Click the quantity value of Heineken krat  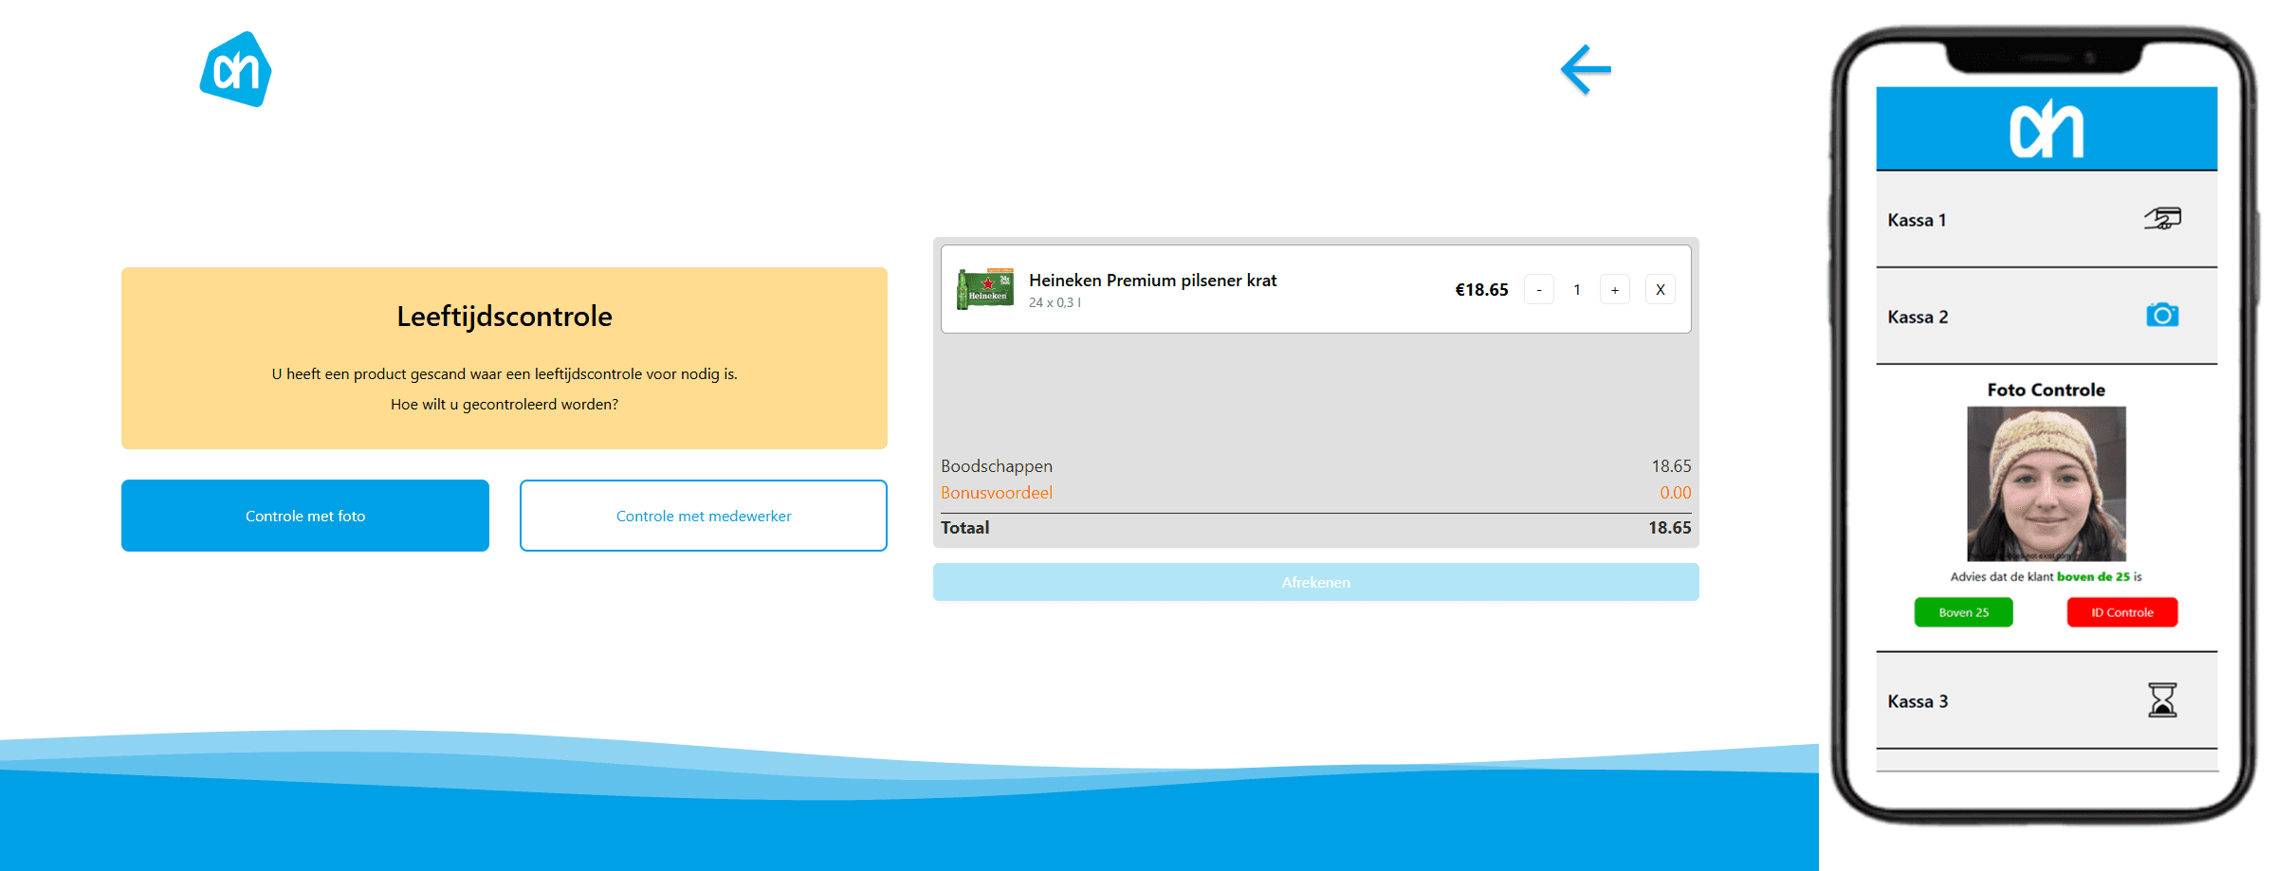[x=1576, y=290]
